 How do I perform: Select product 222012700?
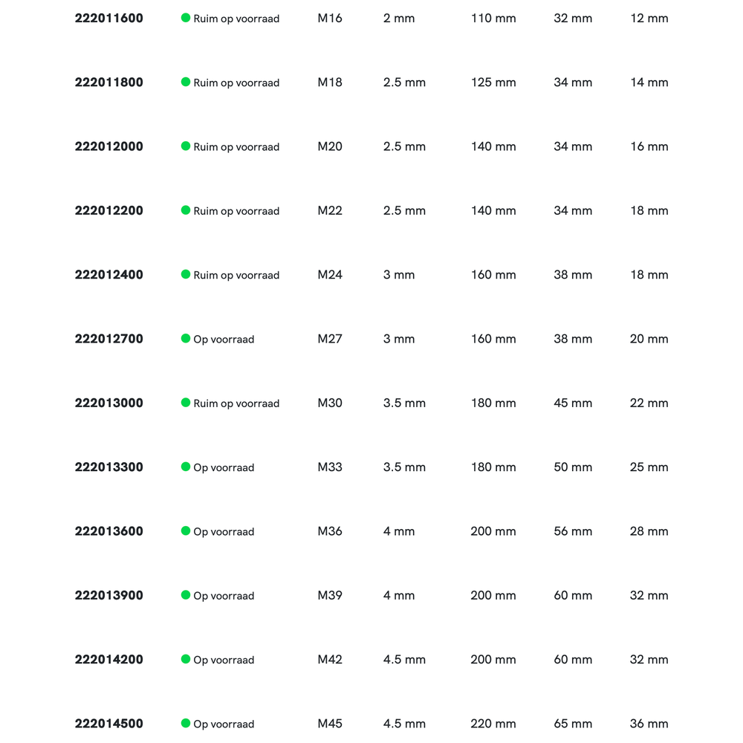point(108,339)
